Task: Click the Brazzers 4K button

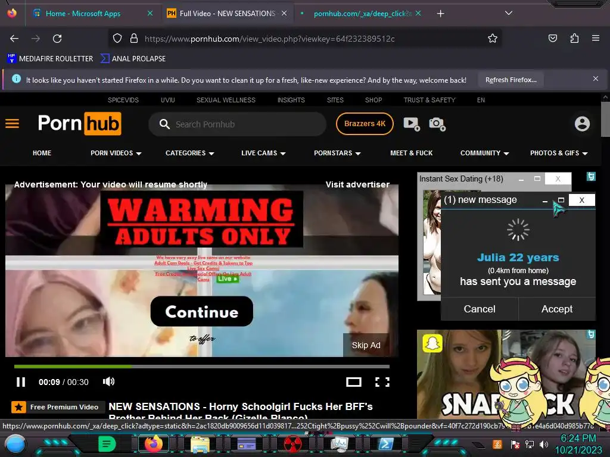Action: (365, 124)
